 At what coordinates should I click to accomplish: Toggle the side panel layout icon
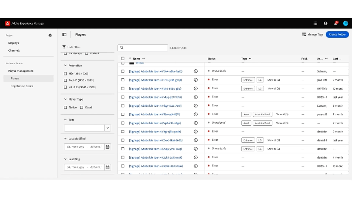coord(64,34)
